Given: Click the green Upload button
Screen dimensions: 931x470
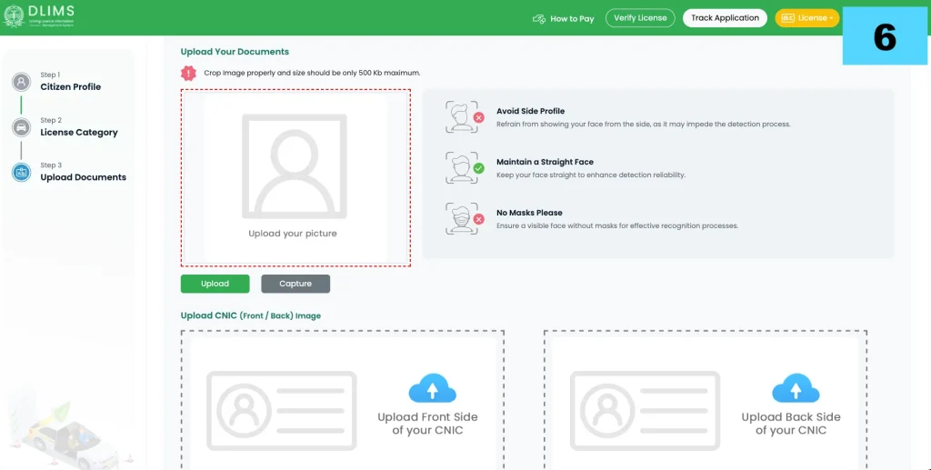Looking at the screenshot, I should click(215, 284).
